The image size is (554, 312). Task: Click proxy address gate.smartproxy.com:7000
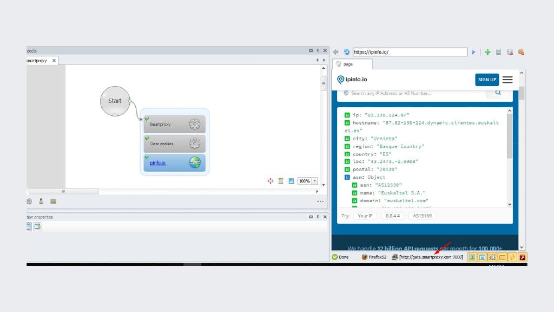(x=431, y=257)
